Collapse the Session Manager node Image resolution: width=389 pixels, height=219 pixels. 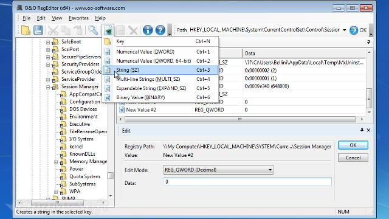(x=48, y=87)
